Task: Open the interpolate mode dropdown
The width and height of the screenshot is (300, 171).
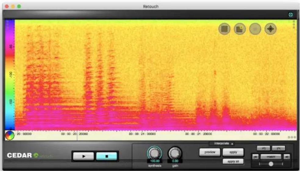Action: 222,144
